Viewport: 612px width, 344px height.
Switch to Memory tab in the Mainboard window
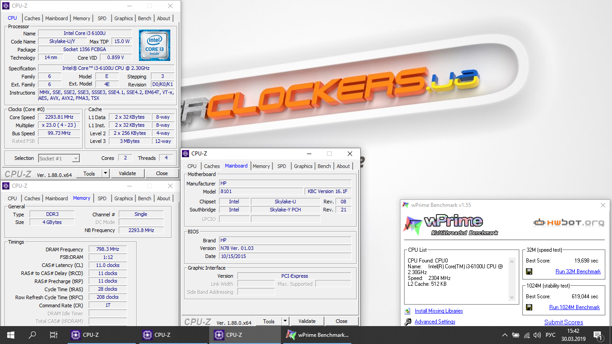tap(261, 166)
